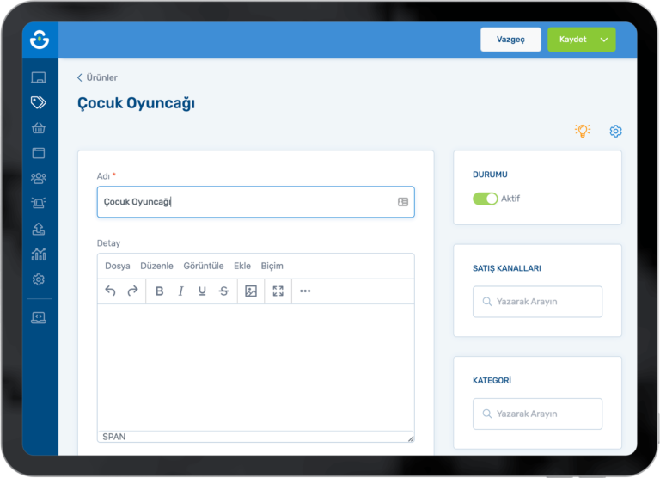
Task: Open the Dosya menu in the editor
Action: click(118, 266)
